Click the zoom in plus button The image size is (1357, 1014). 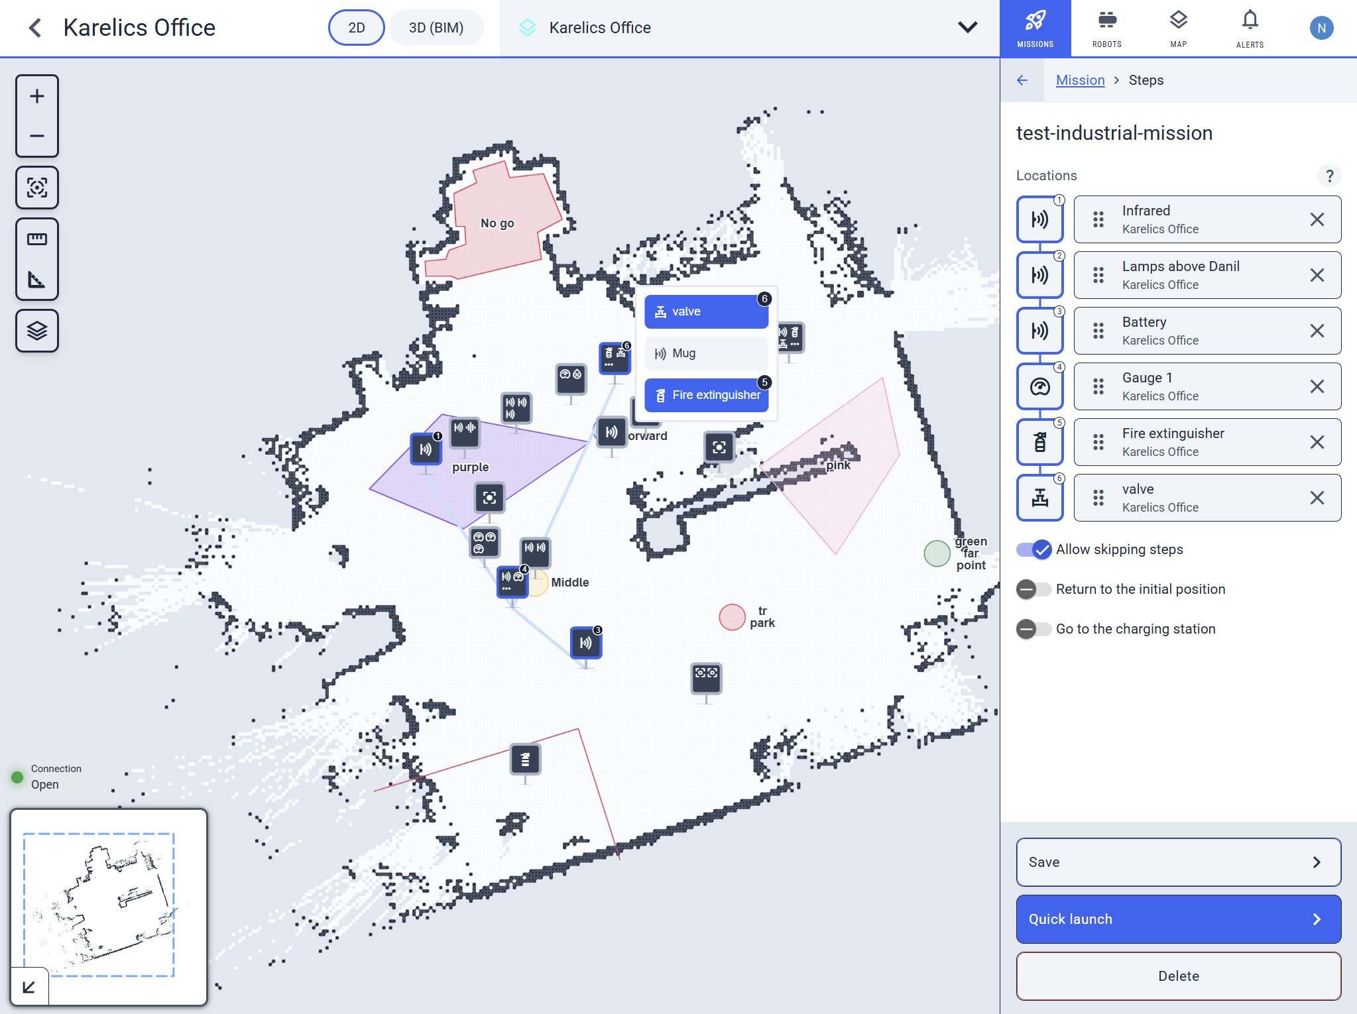pyautogui.click(x=37, y=96)
